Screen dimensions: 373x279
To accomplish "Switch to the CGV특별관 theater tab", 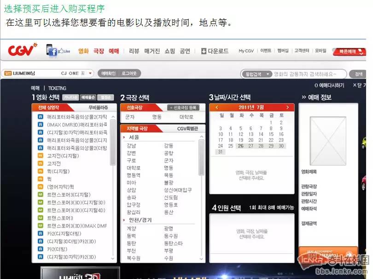I will (188, 128).
